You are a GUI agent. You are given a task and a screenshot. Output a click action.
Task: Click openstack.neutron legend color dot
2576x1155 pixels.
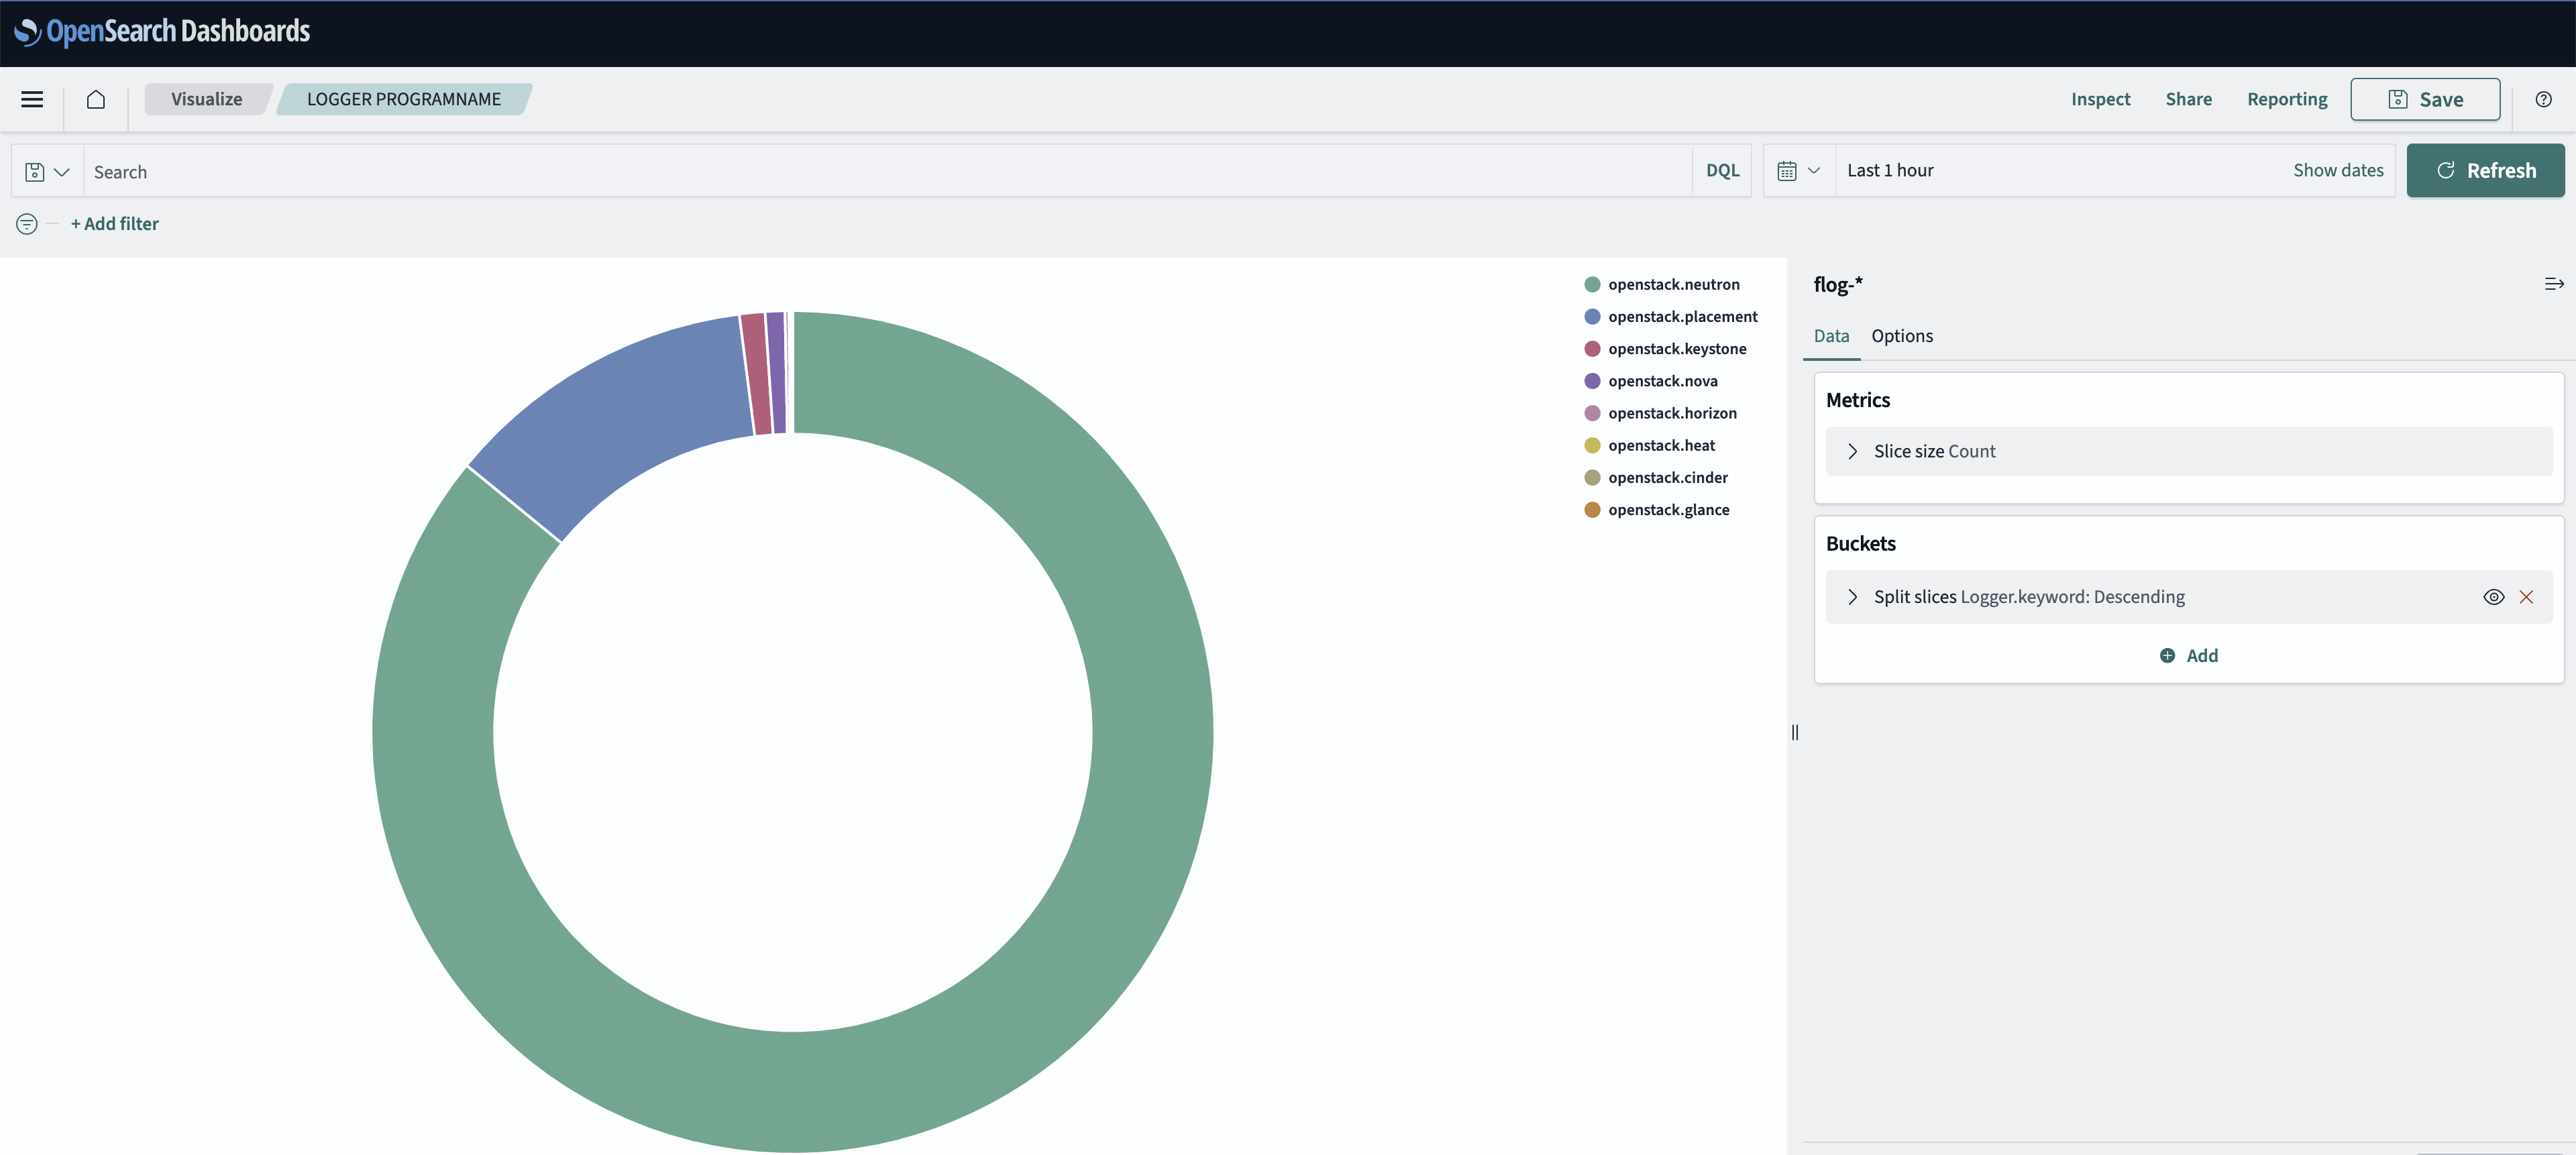point(1592,285)
